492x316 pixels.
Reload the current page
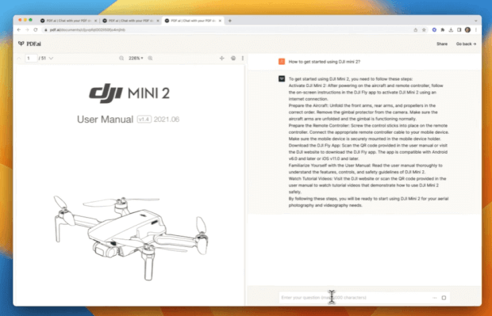(36, 30)
